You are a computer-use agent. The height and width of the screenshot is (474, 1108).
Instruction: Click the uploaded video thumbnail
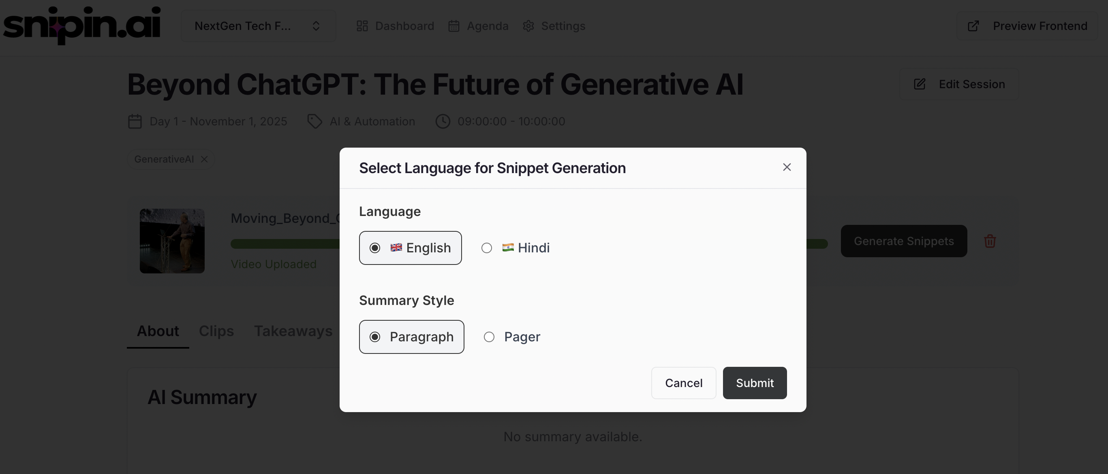pos(172,241)
